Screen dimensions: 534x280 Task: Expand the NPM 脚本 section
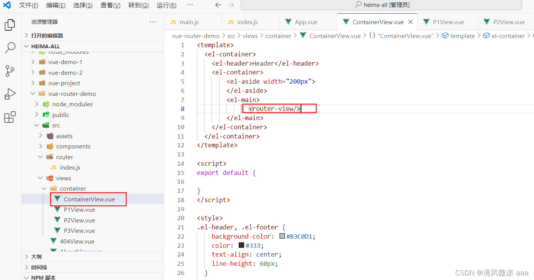coord(27,277)
